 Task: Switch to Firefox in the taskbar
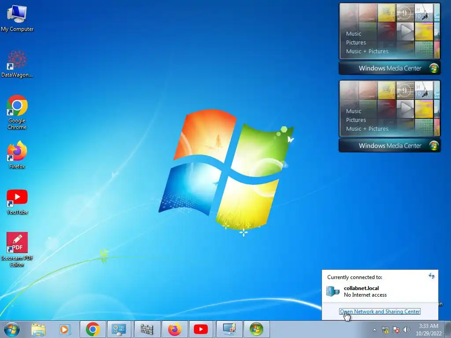tap(174, 329)
